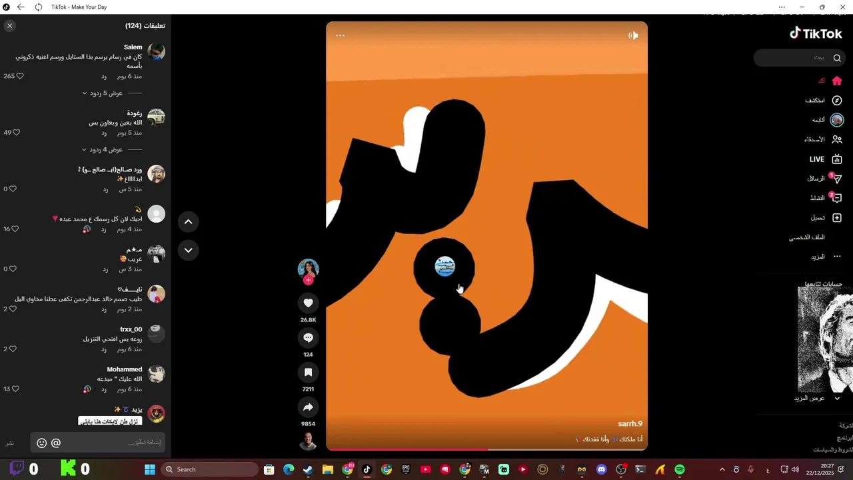Open LIVE in the sidebar
Image resolution: width=853 pixels, height=480 pixels.
point(826,159)
